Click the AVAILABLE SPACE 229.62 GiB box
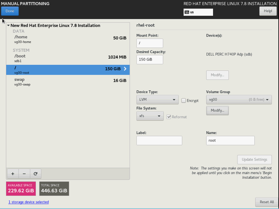This screenshot has height=209, width=279. click(x=21, y=189)
